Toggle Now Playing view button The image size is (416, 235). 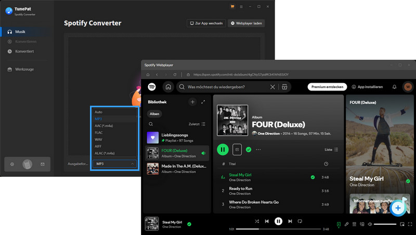pyautogui.click(x=339, y=224)
